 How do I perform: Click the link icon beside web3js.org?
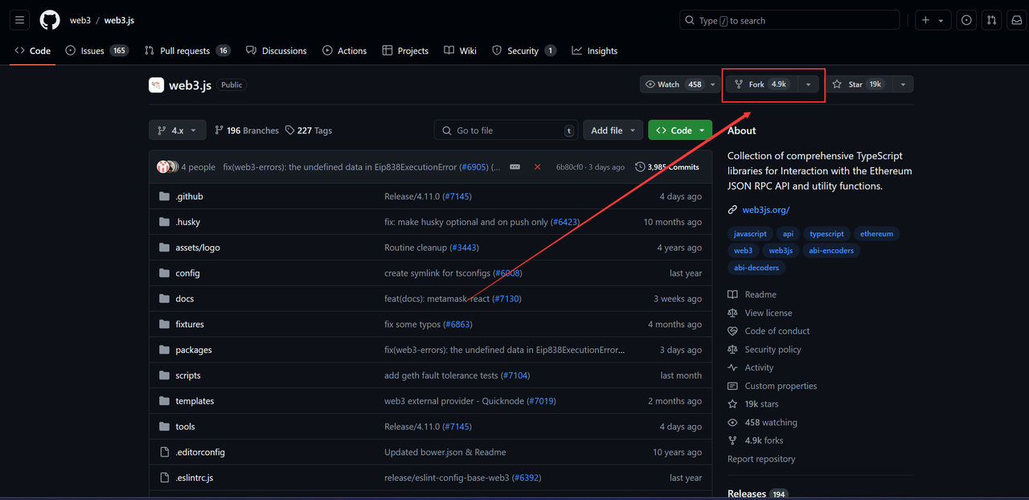point(732,210)
